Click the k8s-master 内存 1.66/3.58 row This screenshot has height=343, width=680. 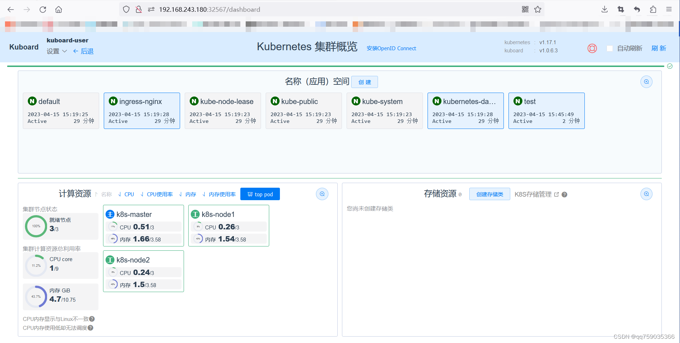pyautogui.click(x=144, y=239)
